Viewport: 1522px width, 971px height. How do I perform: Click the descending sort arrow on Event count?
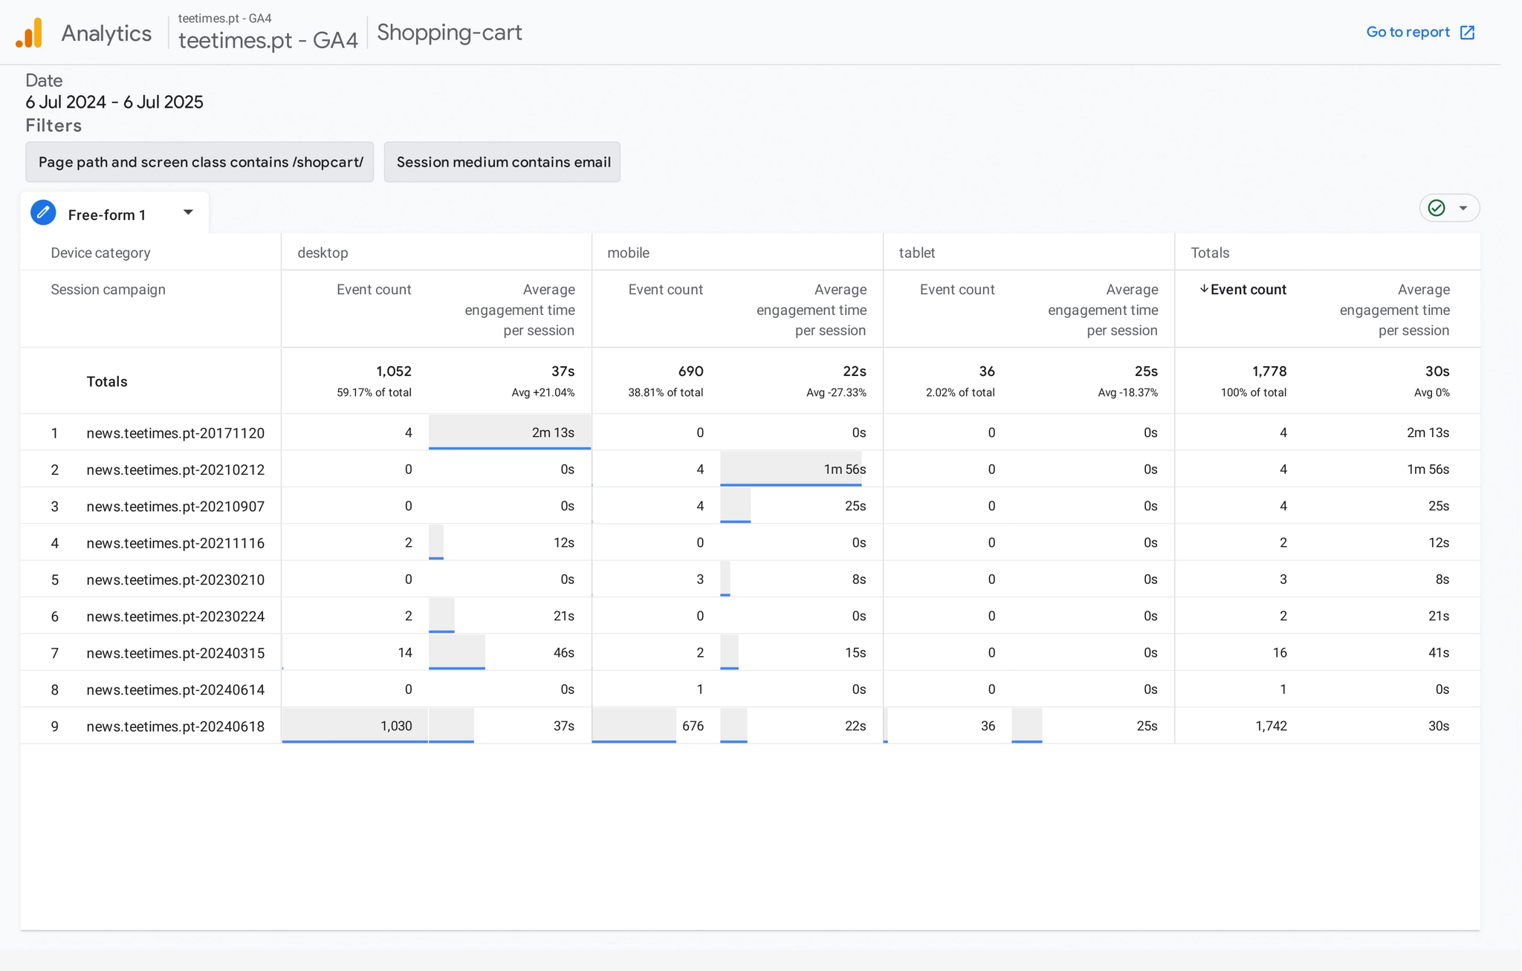click(1204, 290)
